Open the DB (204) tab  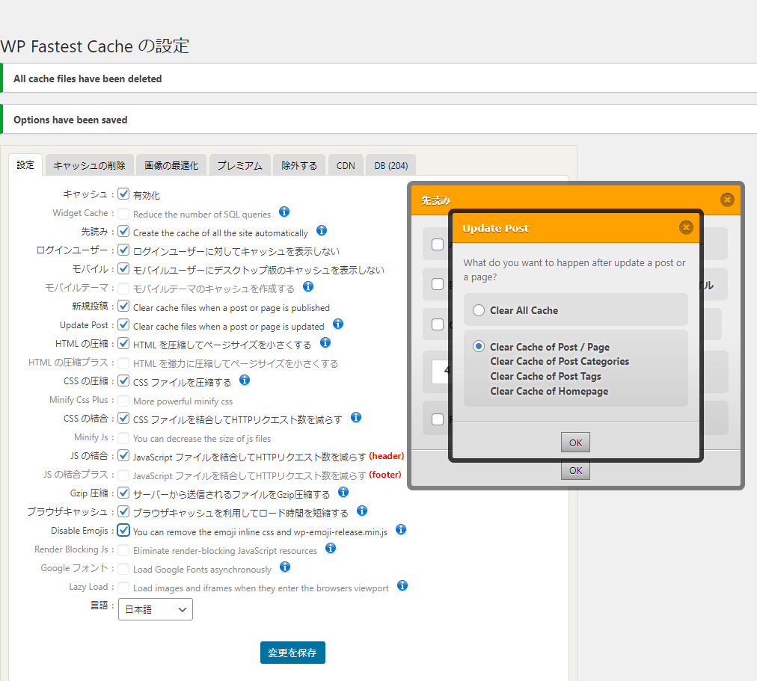(x=391, y=165)
